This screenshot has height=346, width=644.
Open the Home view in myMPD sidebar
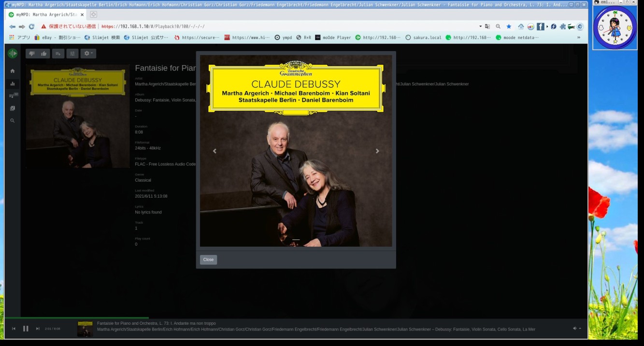click(13, 70)
